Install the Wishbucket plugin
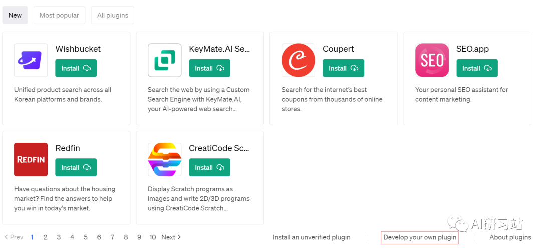The width and height of the screenshot is (541, 248). click(76, 68)
